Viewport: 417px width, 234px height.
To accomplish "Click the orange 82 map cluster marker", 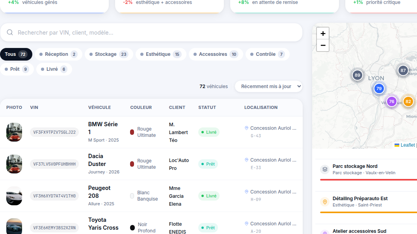I will point(408,101).
